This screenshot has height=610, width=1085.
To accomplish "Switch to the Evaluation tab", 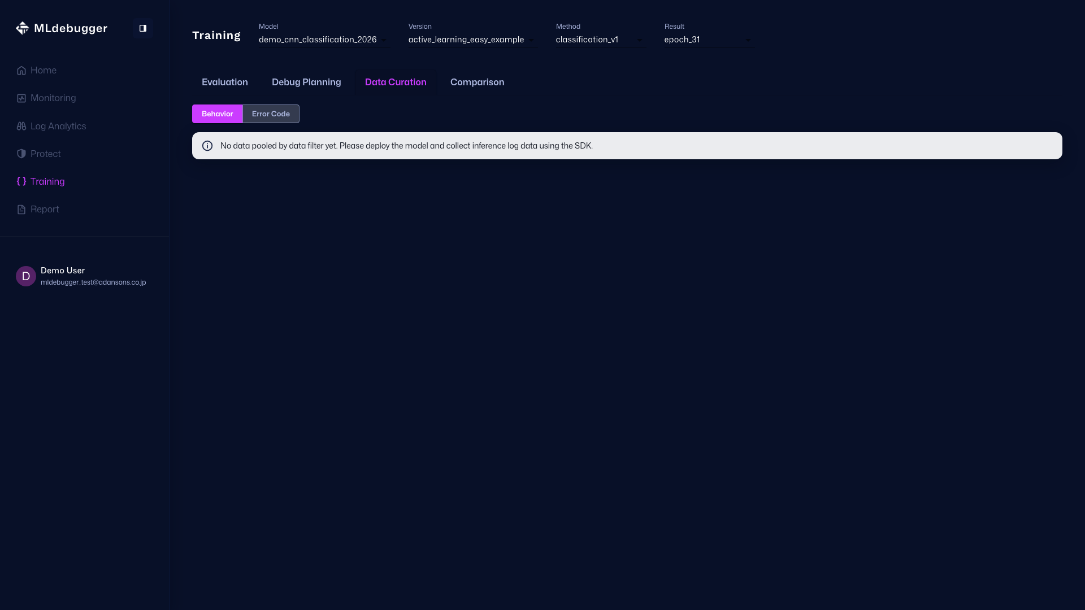I will tap(225, 82).
